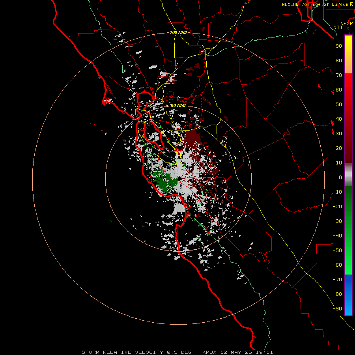
Task: Click the 70 knot scale label
Action: pos(339,75)
